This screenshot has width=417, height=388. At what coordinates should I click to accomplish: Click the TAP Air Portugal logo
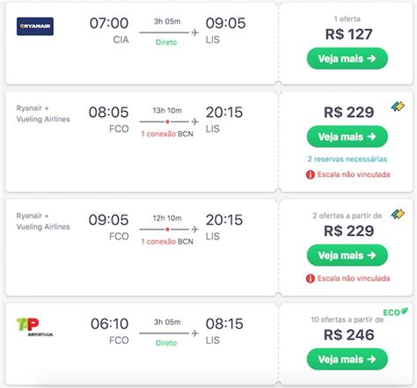point(34,327)
